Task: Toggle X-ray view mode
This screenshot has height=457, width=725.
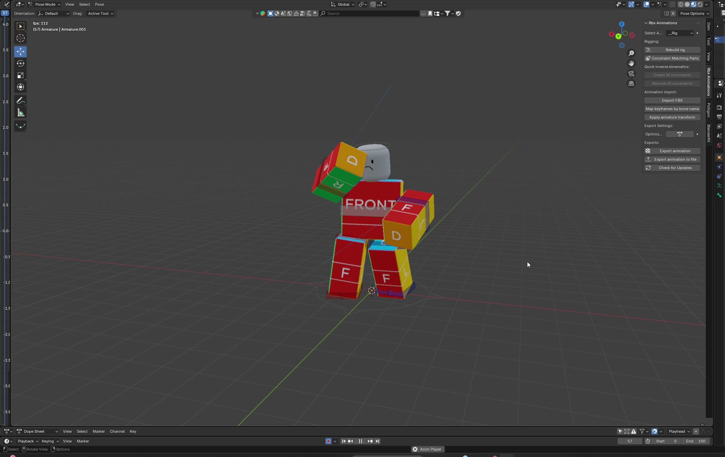Action: tap(672, 4)
